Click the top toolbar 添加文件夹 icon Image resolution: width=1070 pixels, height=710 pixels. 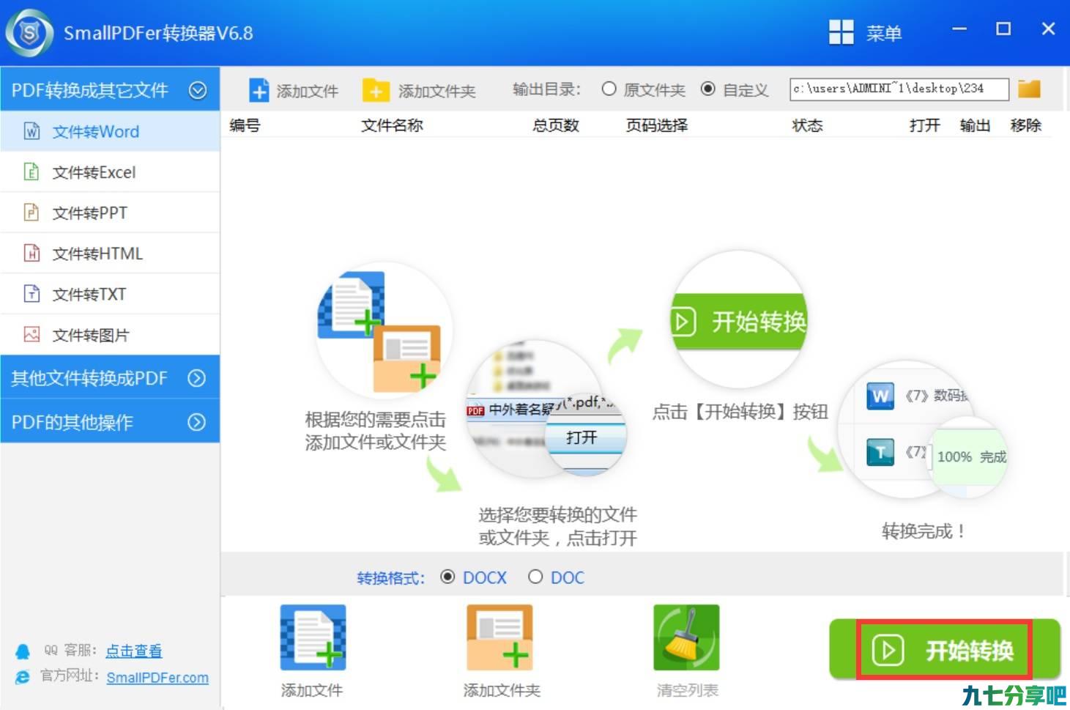[x=376, y=90]
